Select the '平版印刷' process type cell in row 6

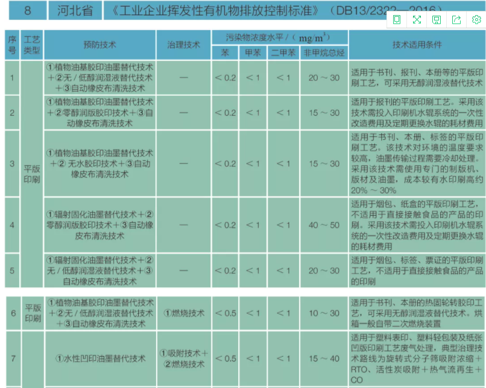33,313
